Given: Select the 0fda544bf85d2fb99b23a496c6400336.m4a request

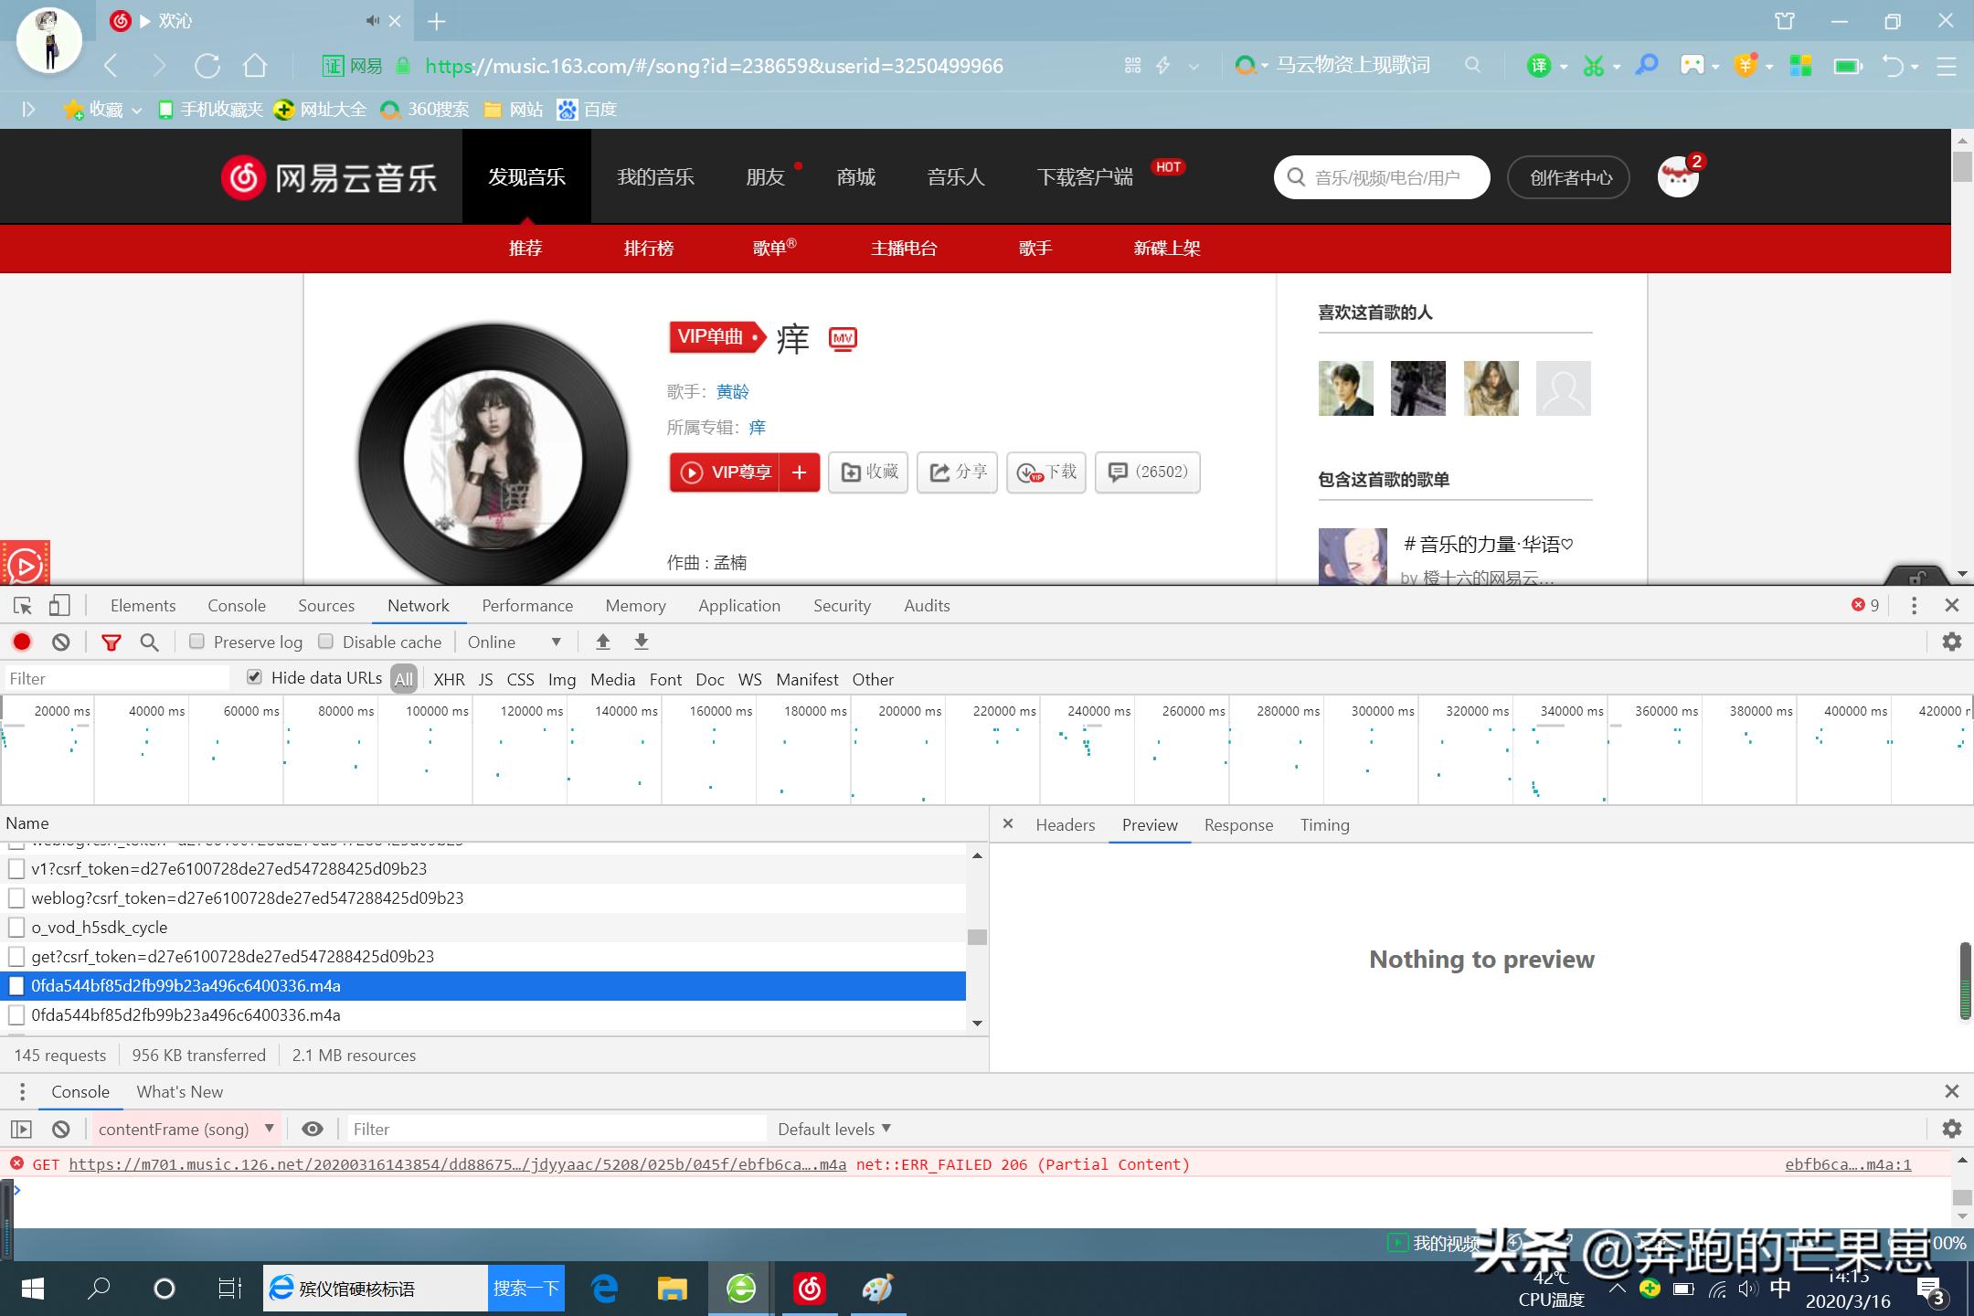Looking at the screenshot, I should pos(186,985).
